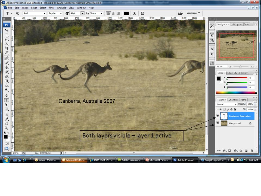Click the Navigator zoom in button
This screenshot has width=261, height=196.
252,66
